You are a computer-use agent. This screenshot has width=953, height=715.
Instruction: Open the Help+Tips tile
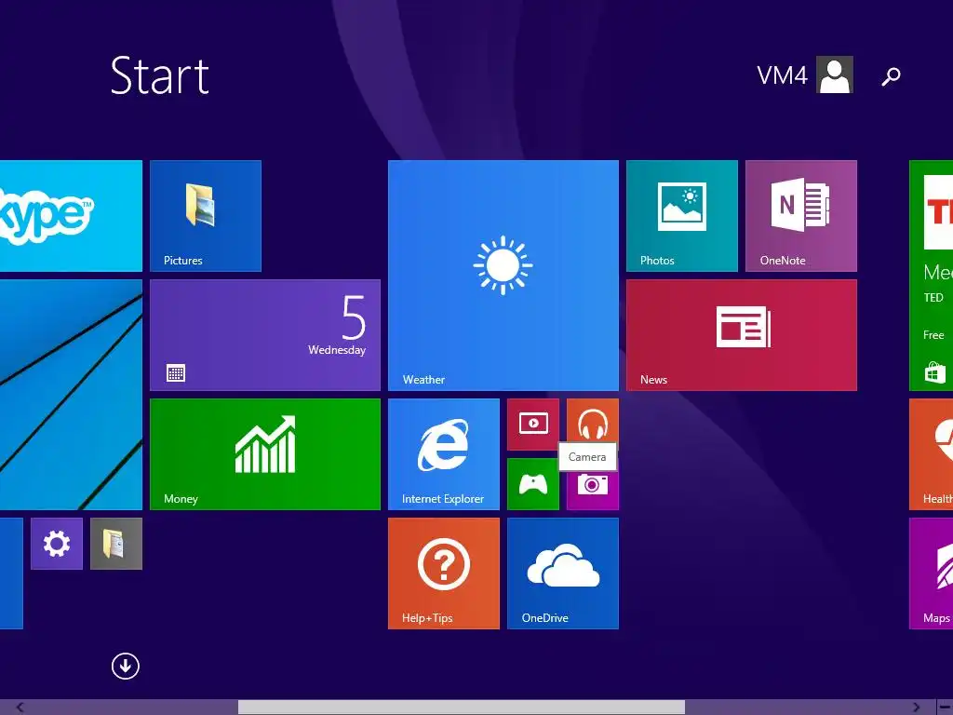point(444,573)
